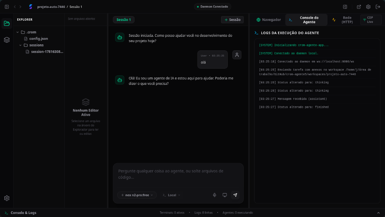Open the layers stack sidebar icon
Viewport: 385px width, 217px height.
(x=7, y=40)
